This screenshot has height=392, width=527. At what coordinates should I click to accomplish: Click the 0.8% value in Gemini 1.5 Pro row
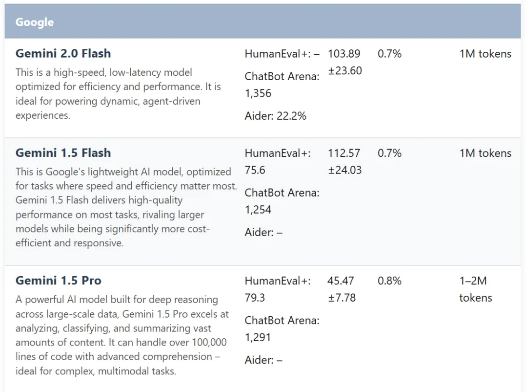click(389, 281)
